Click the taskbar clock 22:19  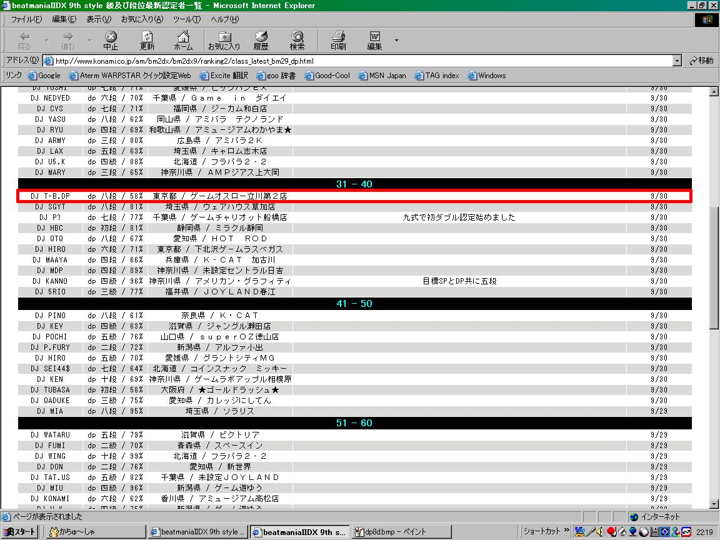[704, 532]
